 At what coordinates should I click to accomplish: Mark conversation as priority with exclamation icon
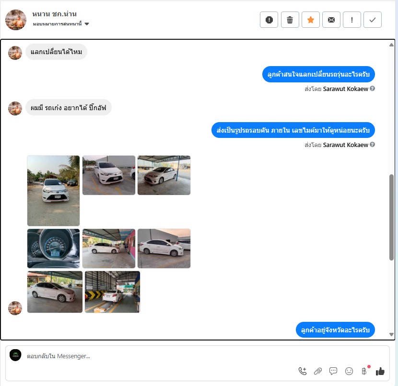[352, 20]
